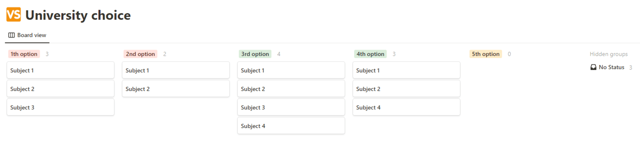The image size is (640, 156).
Task: Open Subject 1 card in 1th option
Action: [x=60, y=70]
